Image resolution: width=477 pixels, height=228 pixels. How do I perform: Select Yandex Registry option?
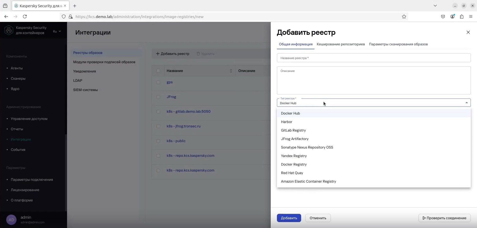tap(374, 156)
